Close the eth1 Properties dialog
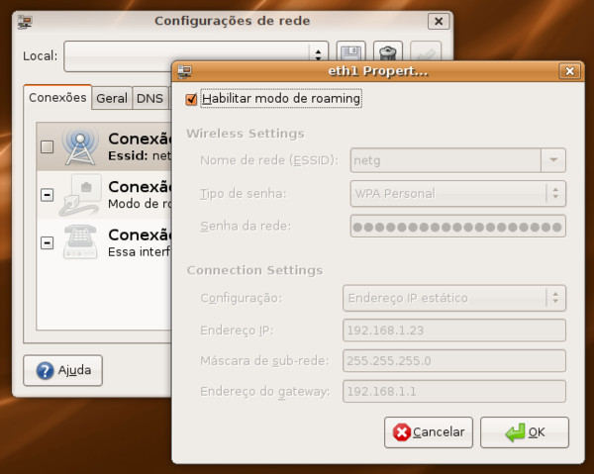 tap(570, 71)
